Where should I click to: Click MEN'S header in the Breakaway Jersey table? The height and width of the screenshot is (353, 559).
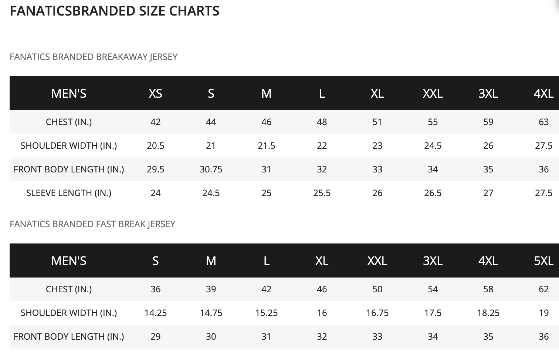pyautogui.click(x=69, y=94)
